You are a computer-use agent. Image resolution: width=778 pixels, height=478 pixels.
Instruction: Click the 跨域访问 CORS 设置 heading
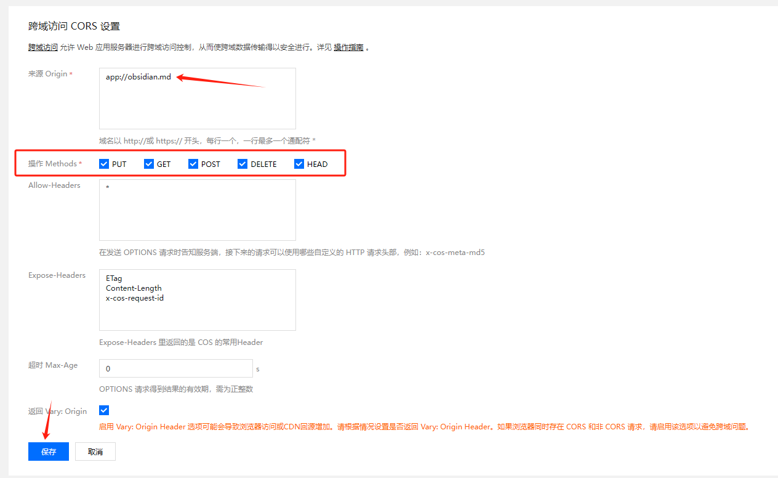73,26
